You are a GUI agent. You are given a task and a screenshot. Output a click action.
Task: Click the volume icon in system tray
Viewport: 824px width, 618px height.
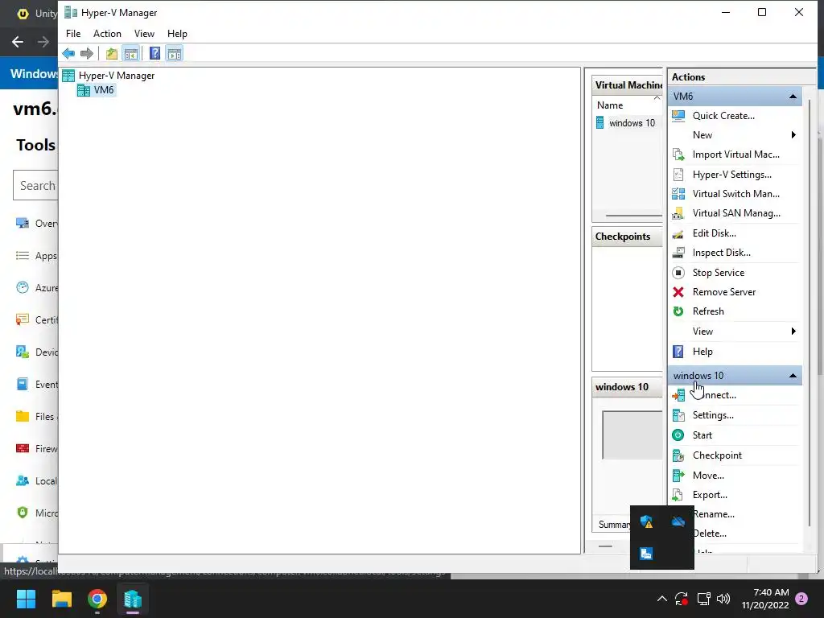pyautogui.click(x=723, y=599)
